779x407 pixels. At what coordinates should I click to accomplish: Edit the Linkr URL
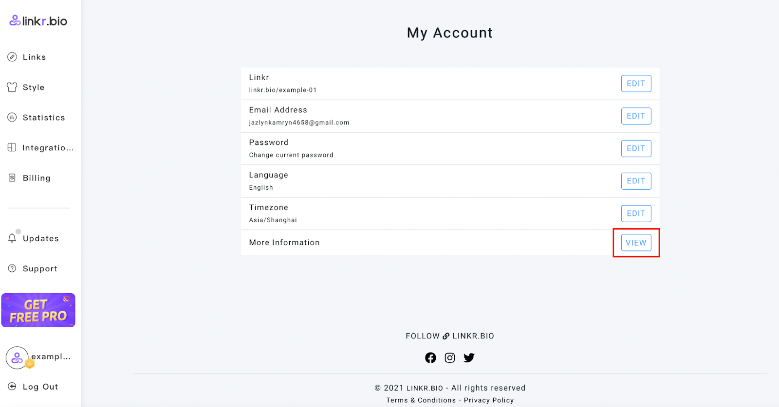pos(636,84)
